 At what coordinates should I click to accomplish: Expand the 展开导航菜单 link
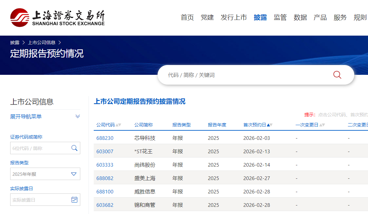coord(26,117)
